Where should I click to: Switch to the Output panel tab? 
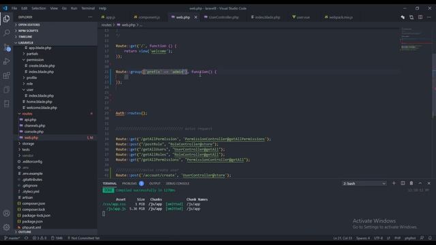tap(155, 184)
